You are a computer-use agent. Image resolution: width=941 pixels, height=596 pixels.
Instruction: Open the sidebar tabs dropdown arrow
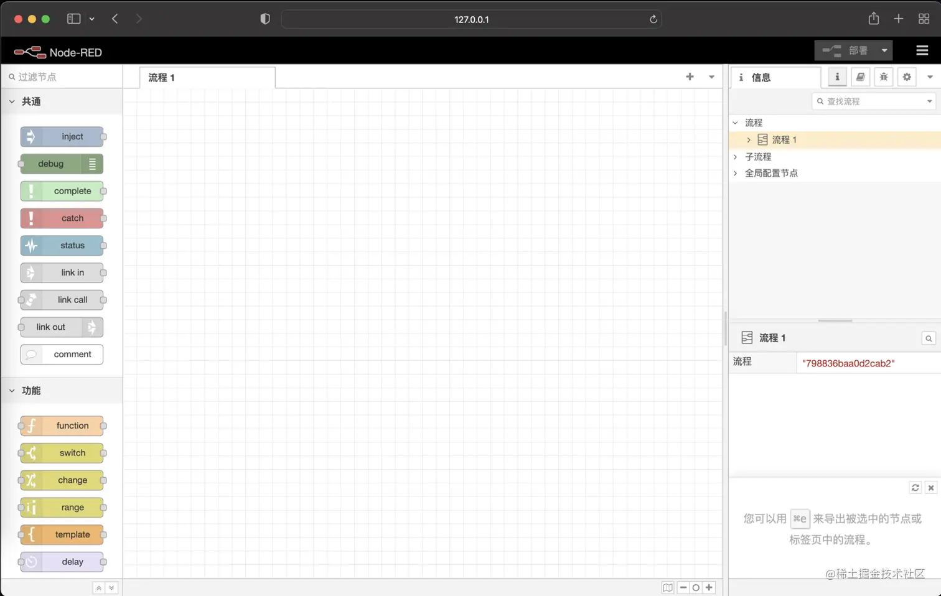930,77
